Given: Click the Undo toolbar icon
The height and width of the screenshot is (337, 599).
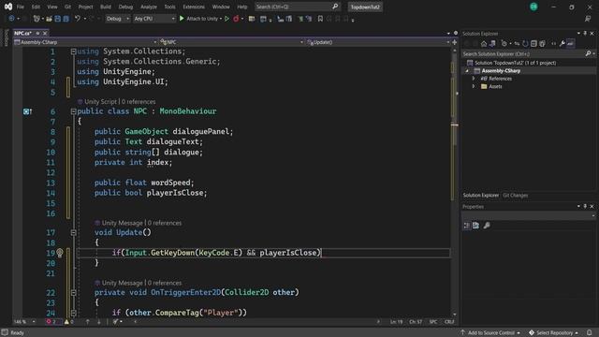Looking at the screenshot, I should (77, 19).
